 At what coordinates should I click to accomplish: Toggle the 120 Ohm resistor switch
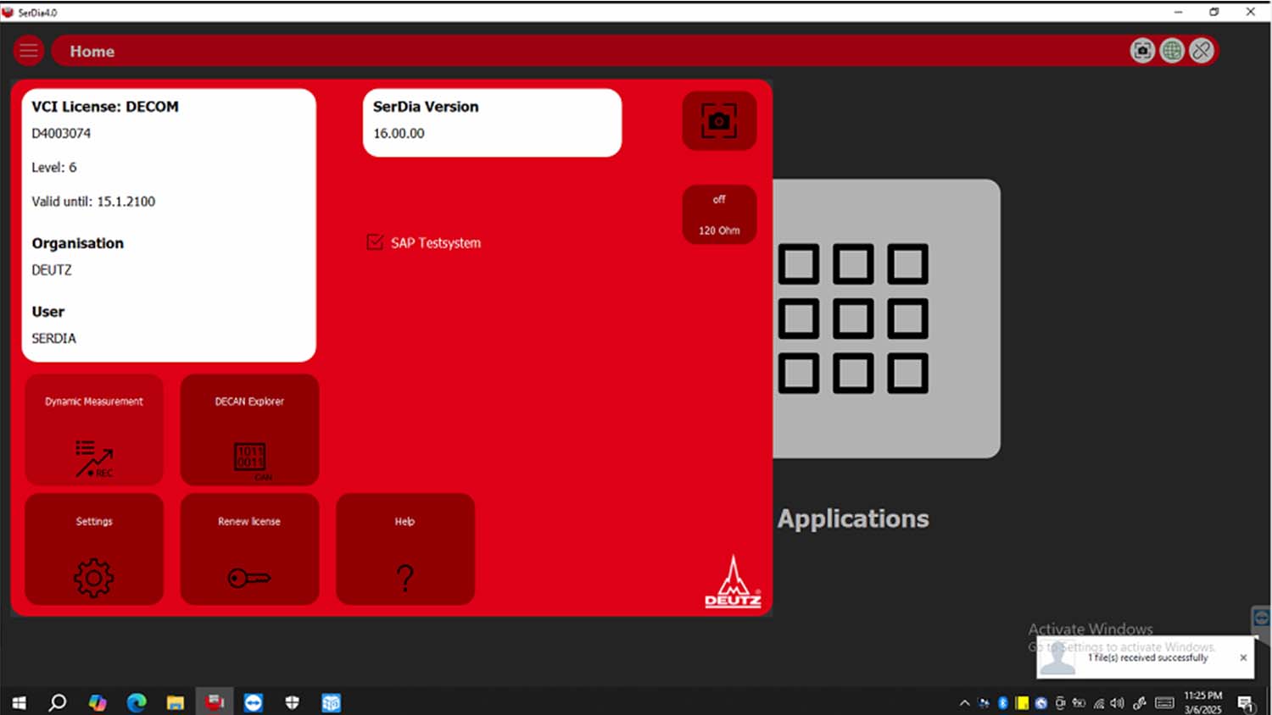tap(719, 214)
